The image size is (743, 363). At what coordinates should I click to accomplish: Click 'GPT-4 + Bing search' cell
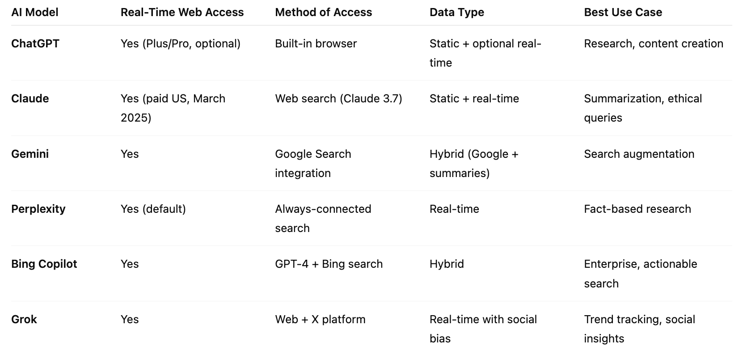coord(329,264)
